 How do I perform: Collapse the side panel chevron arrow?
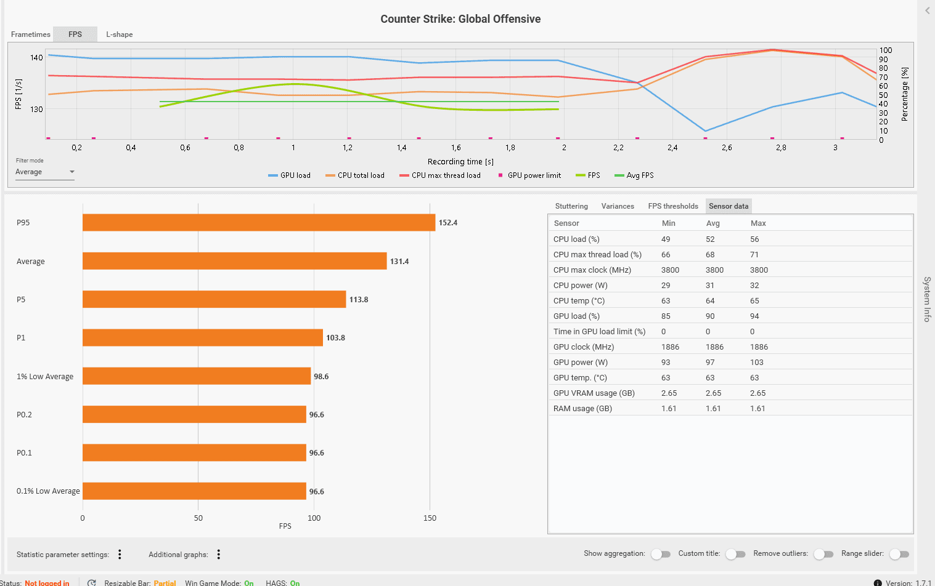pyautogui.click(x=927, y=10)
